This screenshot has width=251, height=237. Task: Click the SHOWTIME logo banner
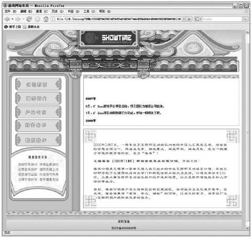coord(109,38)
